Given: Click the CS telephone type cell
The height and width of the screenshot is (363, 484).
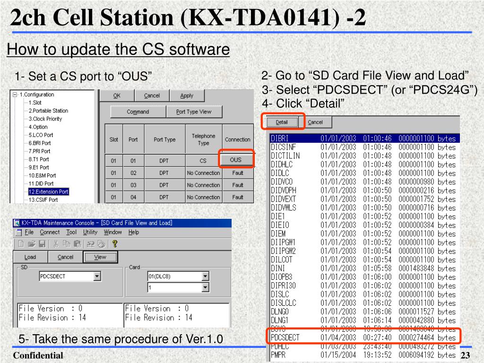Looking at the screenshot, I should [x=203, y=161].
